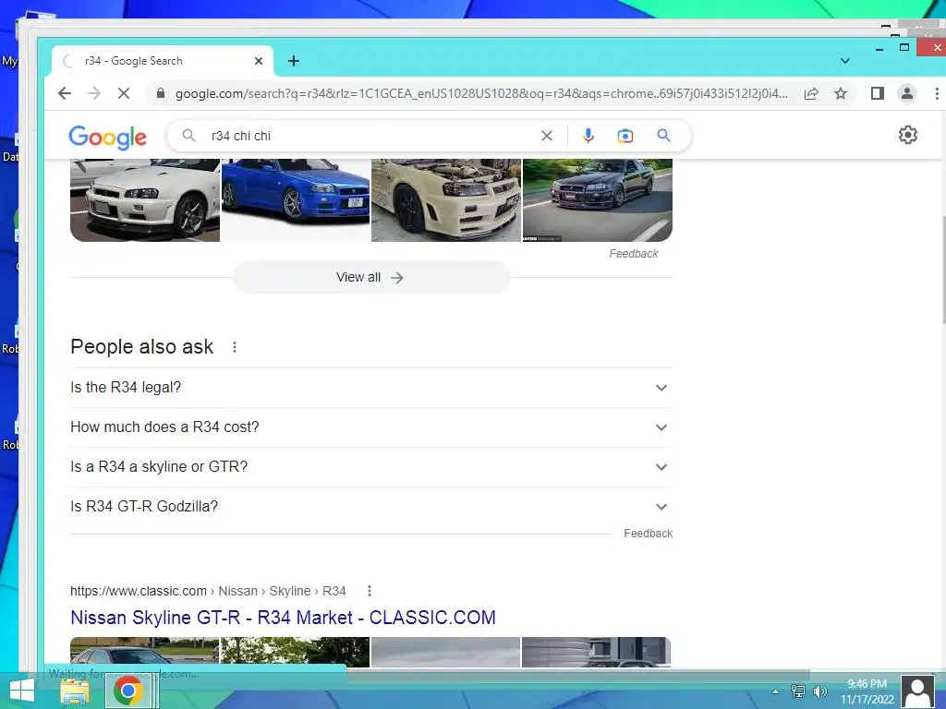946x709 pixels.
Task: Open a new Chrome tab
Action: click(294, 61)
